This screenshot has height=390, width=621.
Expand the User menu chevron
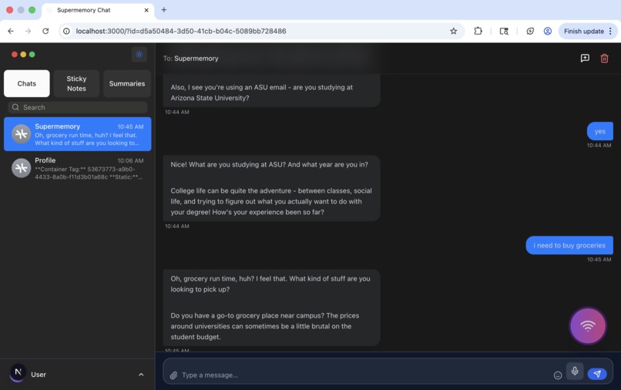click(141, 375)
